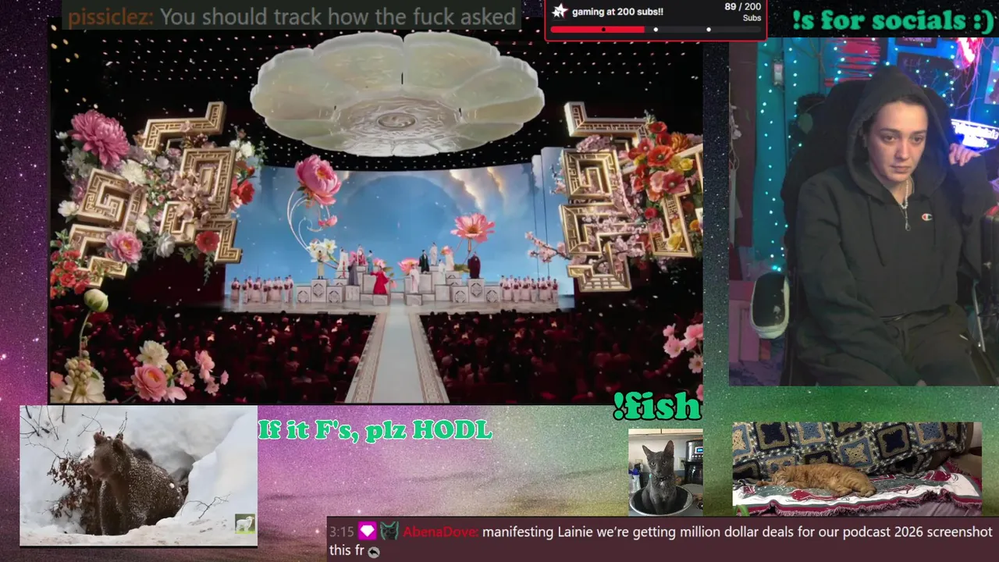Click the '!s for socials :)' text
Screen dimensions: 999x562
(x=892, y=21)
